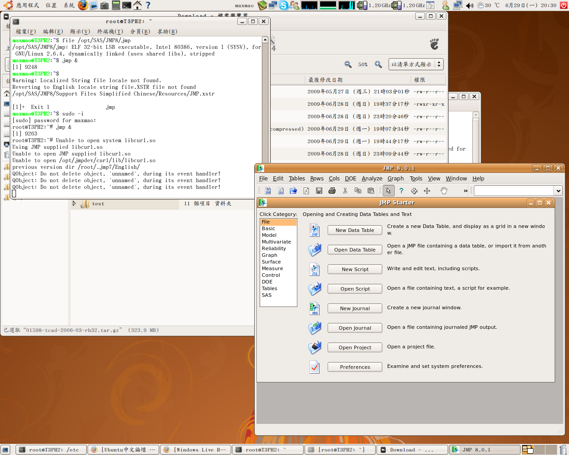The image size is (569, 455).
Task: Click the Preferences button
Action: pyautogui.click(x=355, y=367)
